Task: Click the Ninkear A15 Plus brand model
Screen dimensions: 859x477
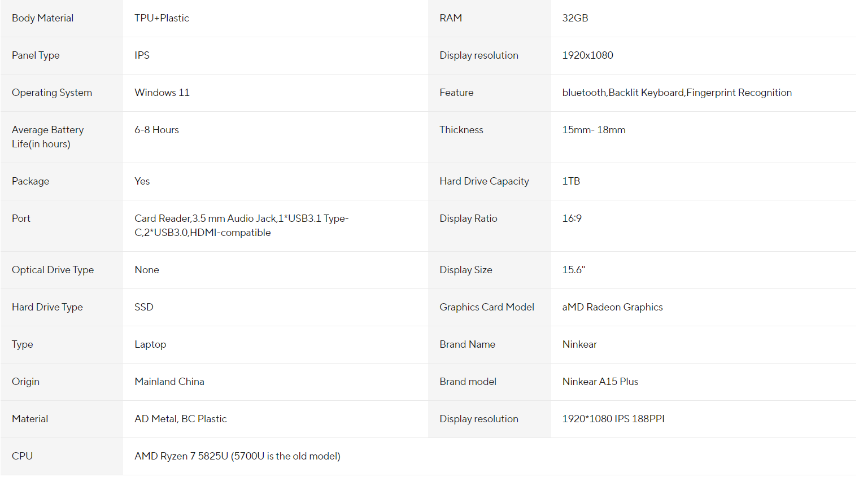Action: pyautogui.click(x=600, y=382)
